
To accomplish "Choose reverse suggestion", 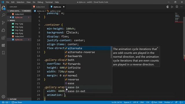I will 88,79.
